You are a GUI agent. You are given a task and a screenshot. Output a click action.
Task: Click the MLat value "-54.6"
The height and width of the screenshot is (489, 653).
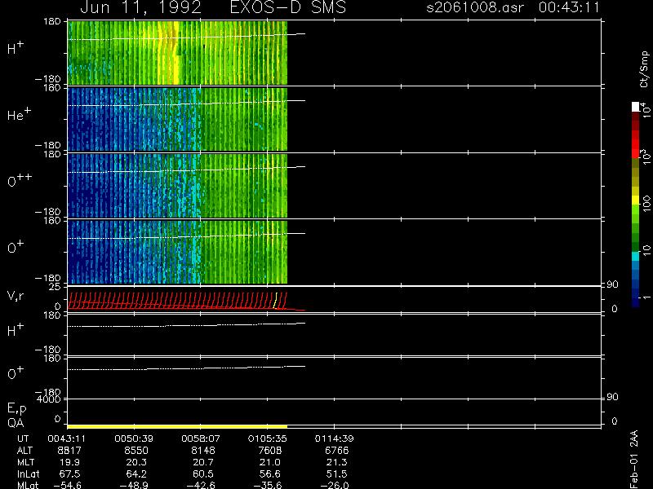pyautogui.click(x=68, y=485)
